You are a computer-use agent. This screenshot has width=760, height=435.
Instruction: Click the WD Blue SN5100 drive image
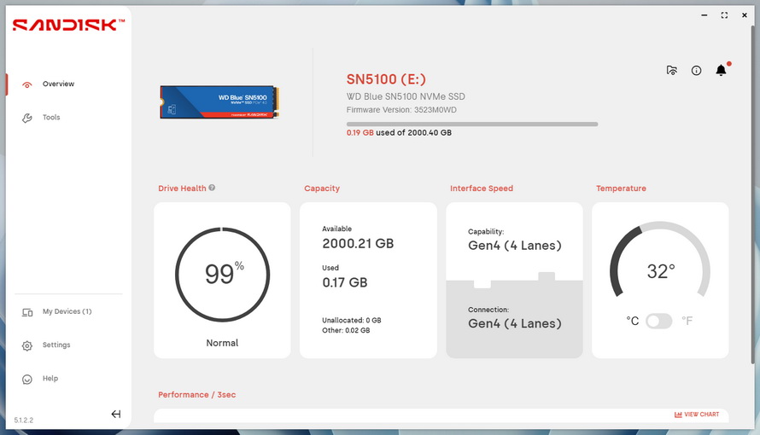(x=219, y=101)
